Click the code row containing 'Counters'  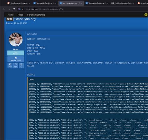88,128
